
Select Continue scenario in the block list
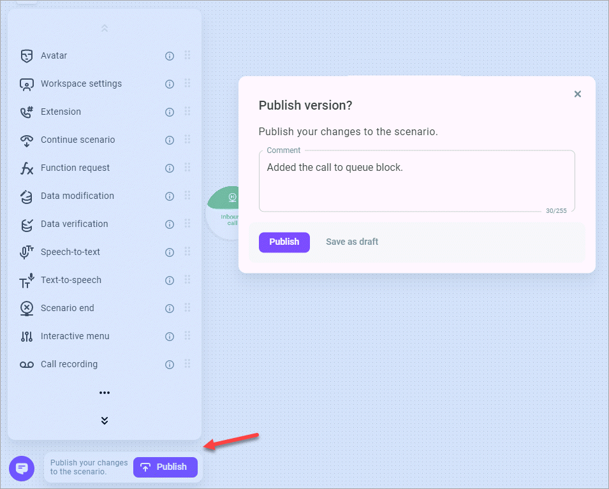click(x=78, y=140)
